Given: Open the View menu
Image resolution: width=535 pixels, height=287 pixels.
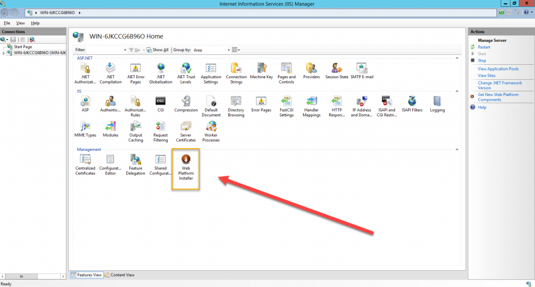Looking at the screenshot, I should [x=20, y=23].
